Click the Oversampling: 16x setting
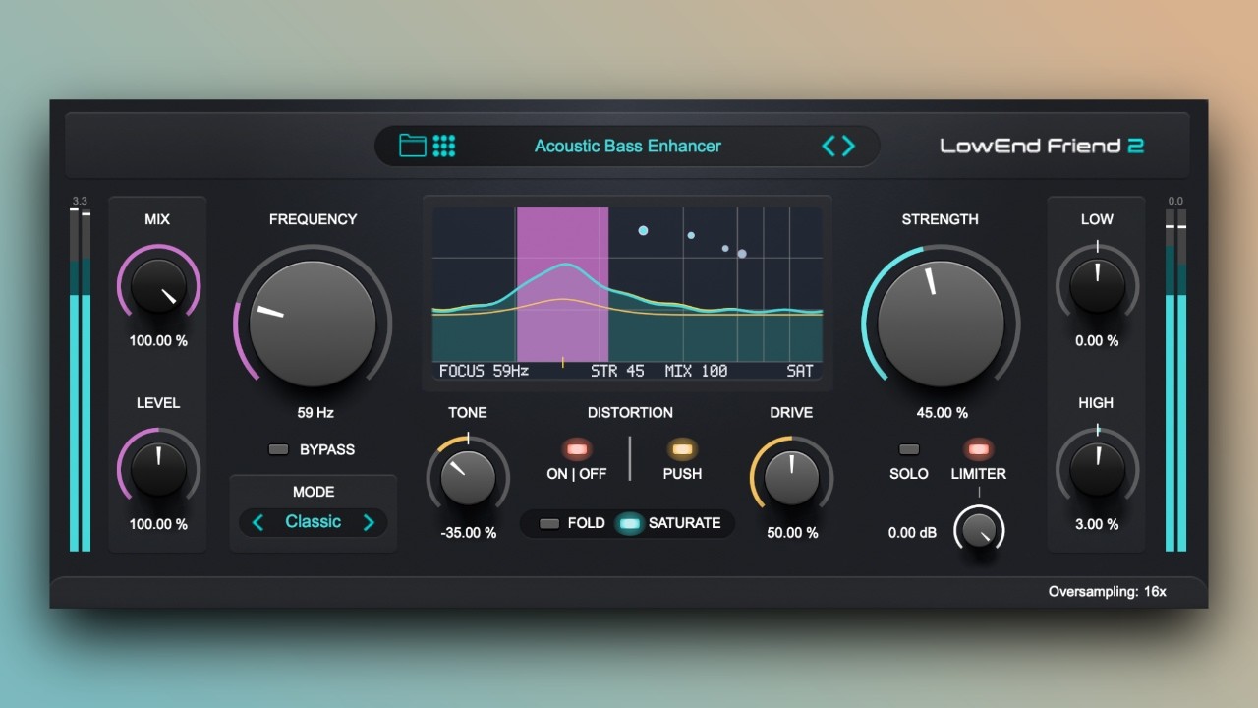 (1107, 592)
